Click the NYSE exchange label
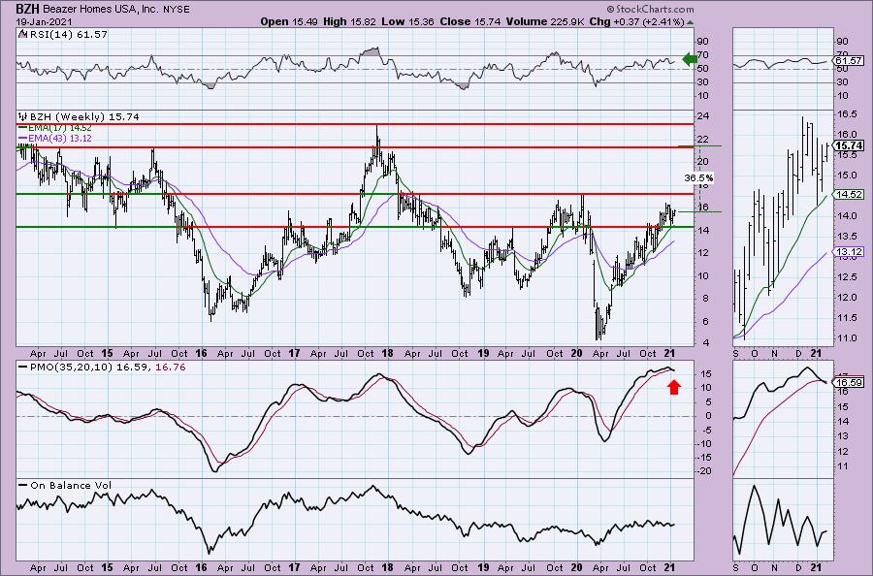Image resolution: width=873 pixels, height=576 pixels. (176, 10)
